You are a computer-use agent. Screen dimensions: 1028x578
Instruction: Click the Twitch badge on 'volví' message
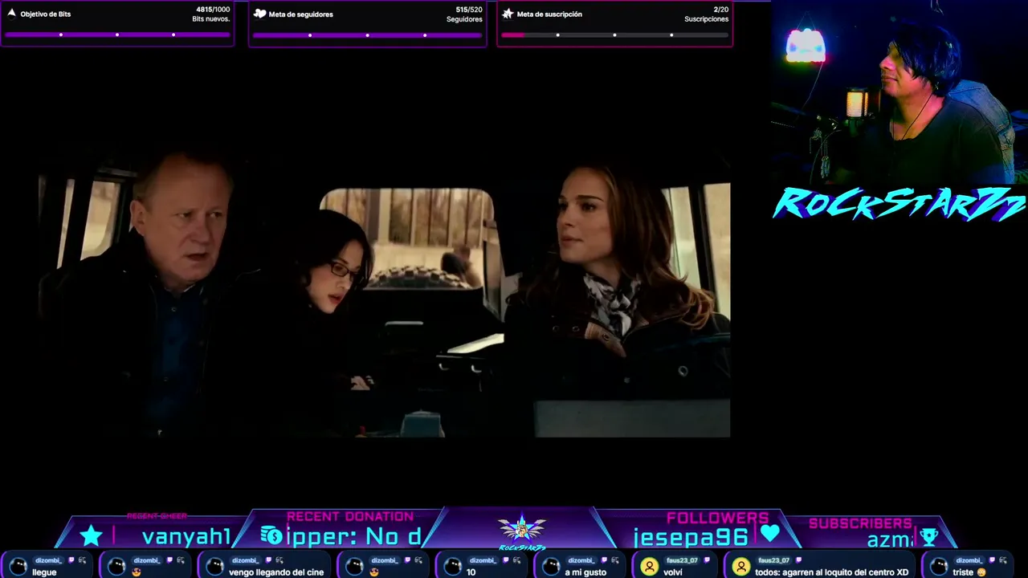point(706,560)
